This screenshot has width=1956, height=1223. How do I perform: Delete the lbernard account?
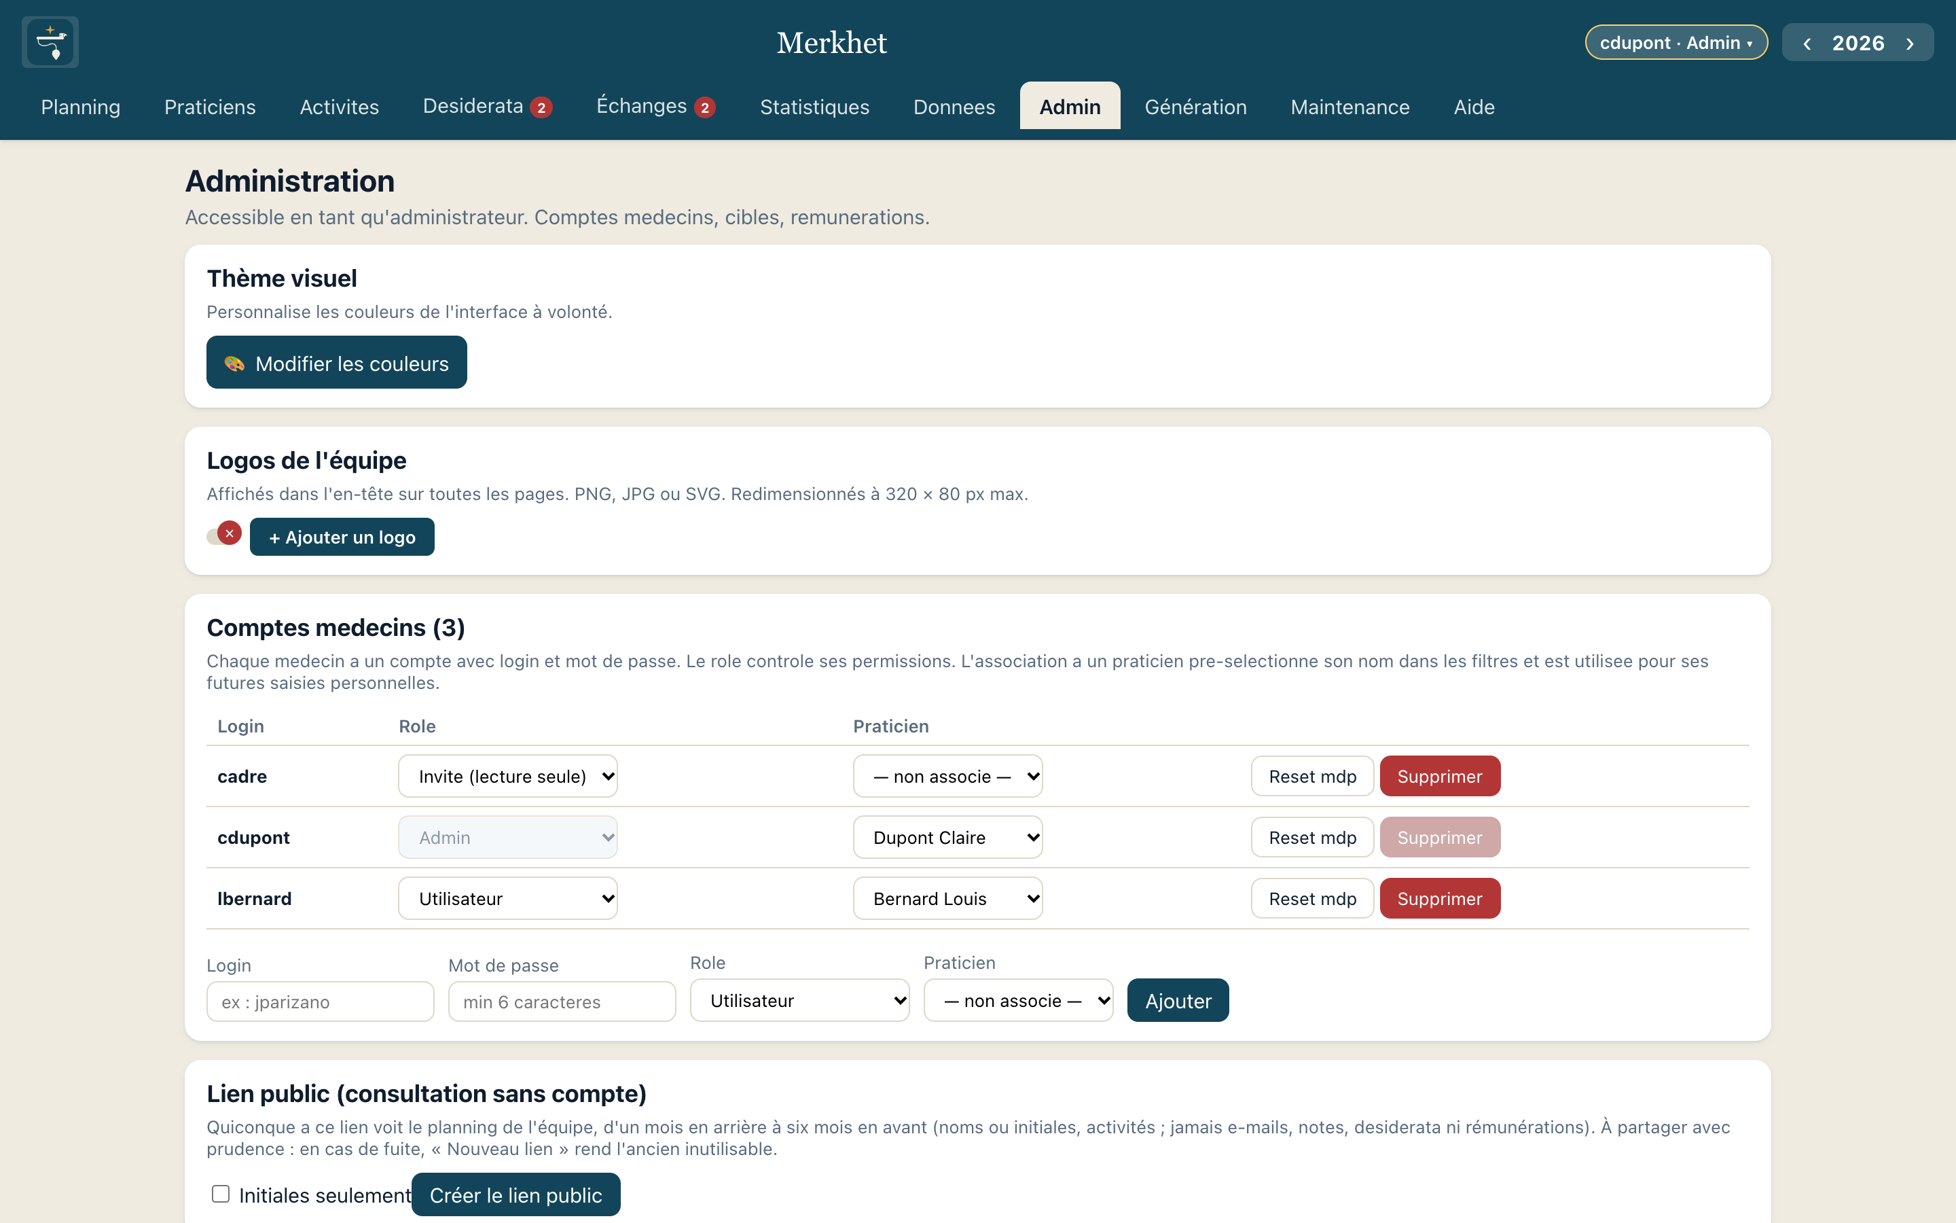pyautogui.click(x=1440, y=899)
